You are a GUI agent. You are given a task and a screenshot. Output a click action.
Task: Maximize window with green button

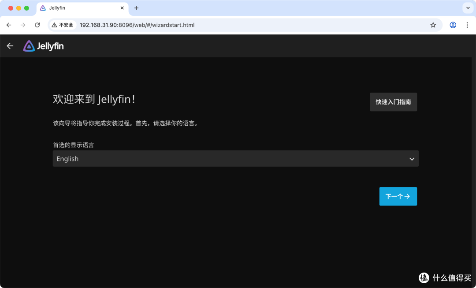click(x=26, y=8)
